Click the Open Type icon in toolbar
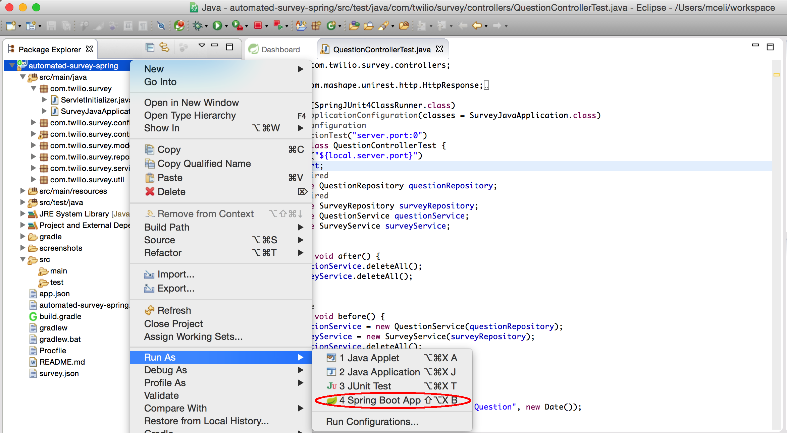This screenshot has height=433, width=787. 354,25
